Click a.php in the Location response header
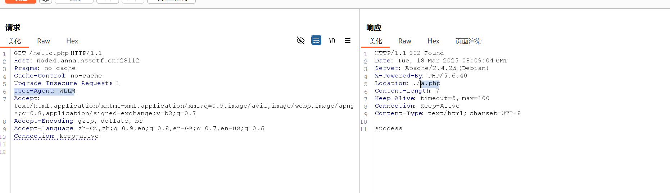 (x=431, y=84)
